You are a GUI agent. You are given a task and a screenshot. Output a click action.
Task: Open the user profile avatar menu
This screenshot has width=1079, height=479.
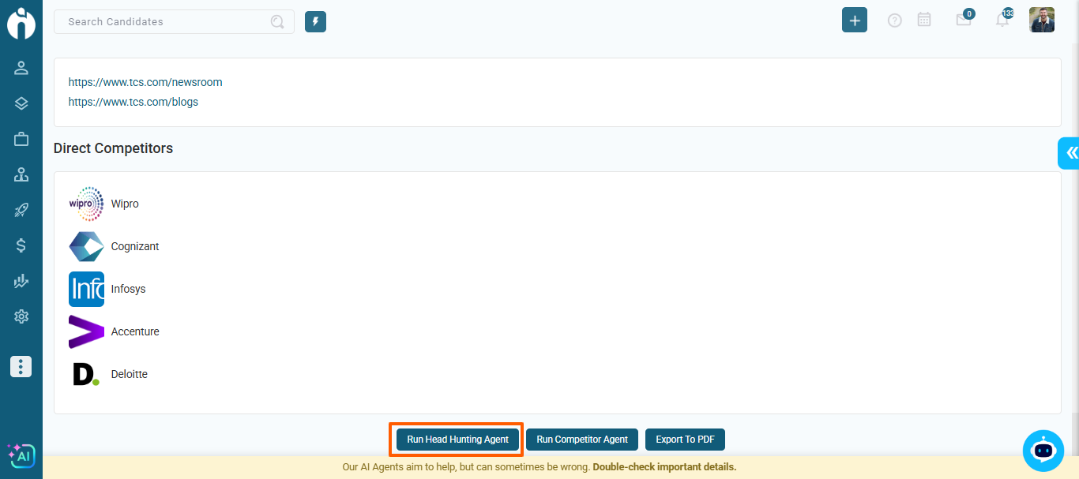(x=1042, y=20)
